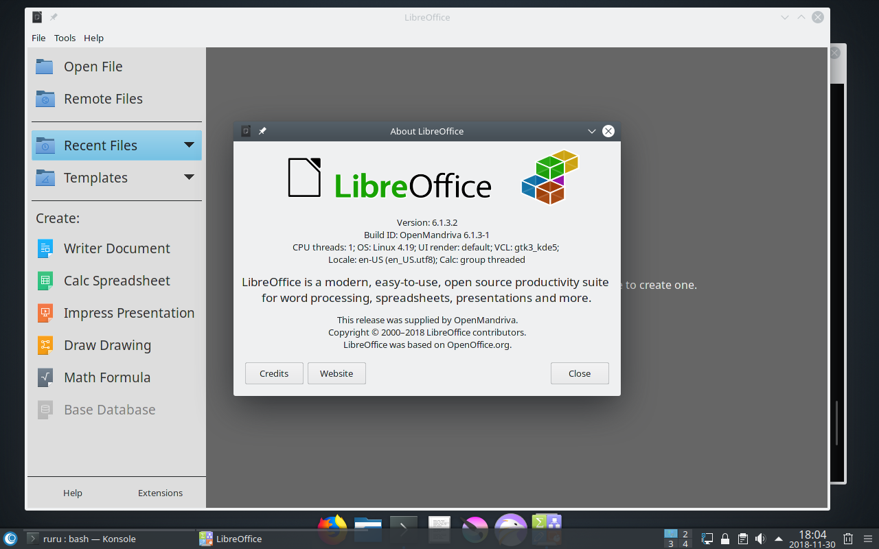Click the bird icon in the dock
Screen dimensions: 879x549
(511, 529)
